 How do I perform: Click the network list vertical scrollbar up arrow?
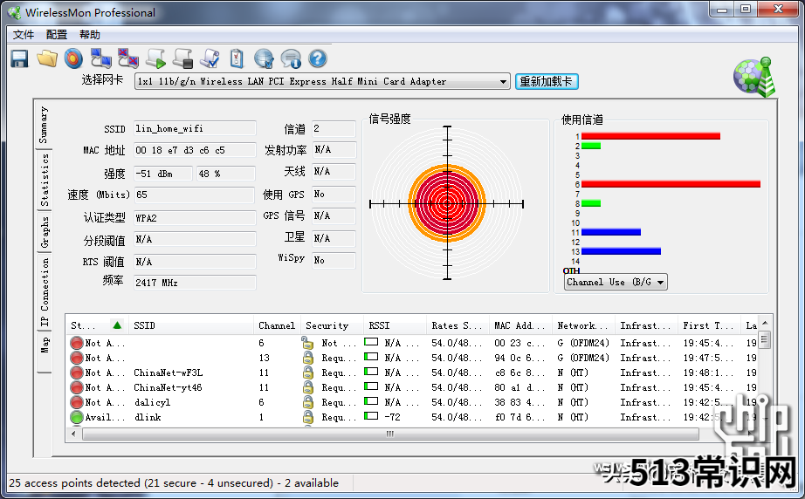[x=765, y=323]
